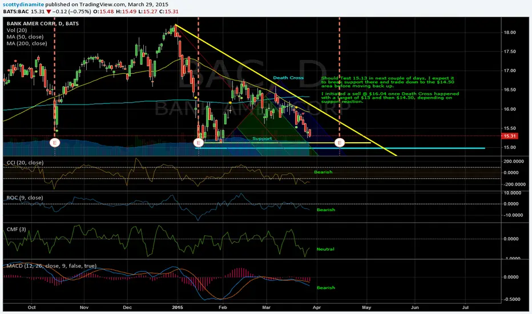532x314 pixels.
Task: Click the 15.00 price axis label
Action: 510,147
